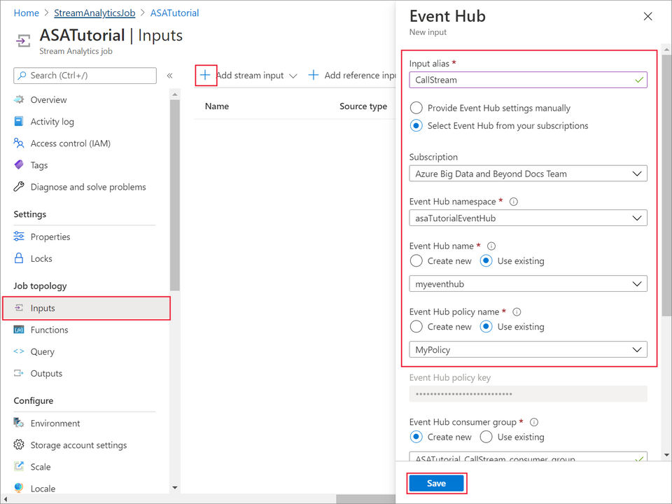
Task: Click the Inputs icon under Job topology
Action: 19,308
